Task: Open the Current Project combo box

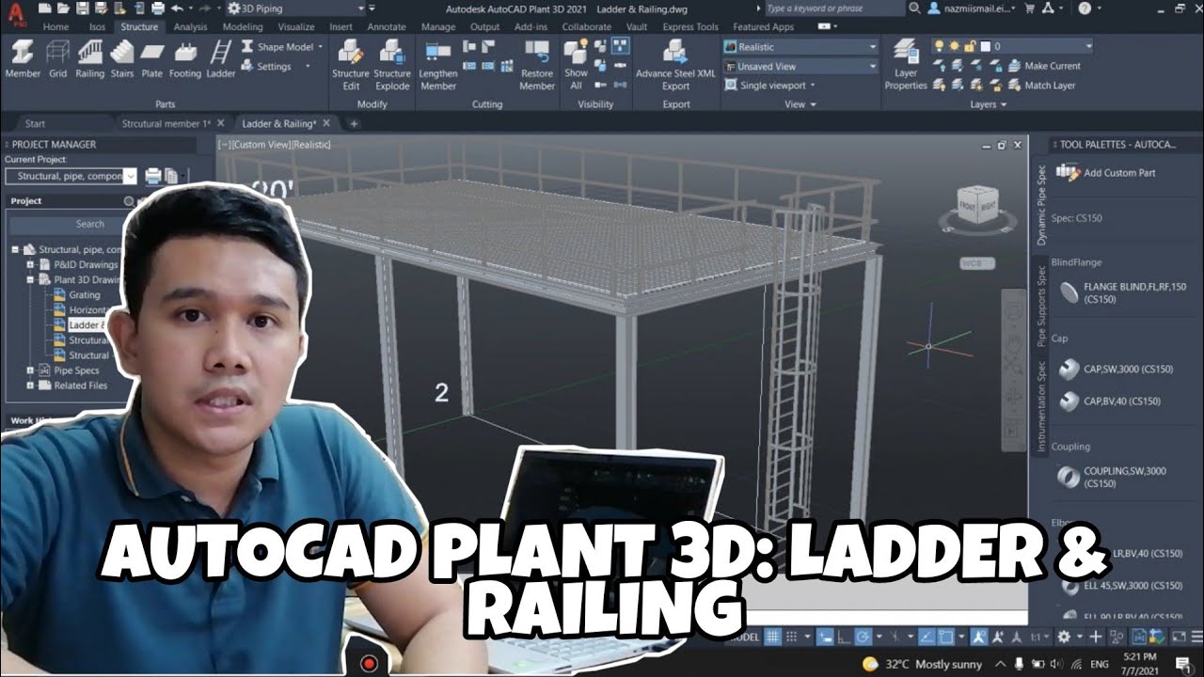Action: click(71, 176)
